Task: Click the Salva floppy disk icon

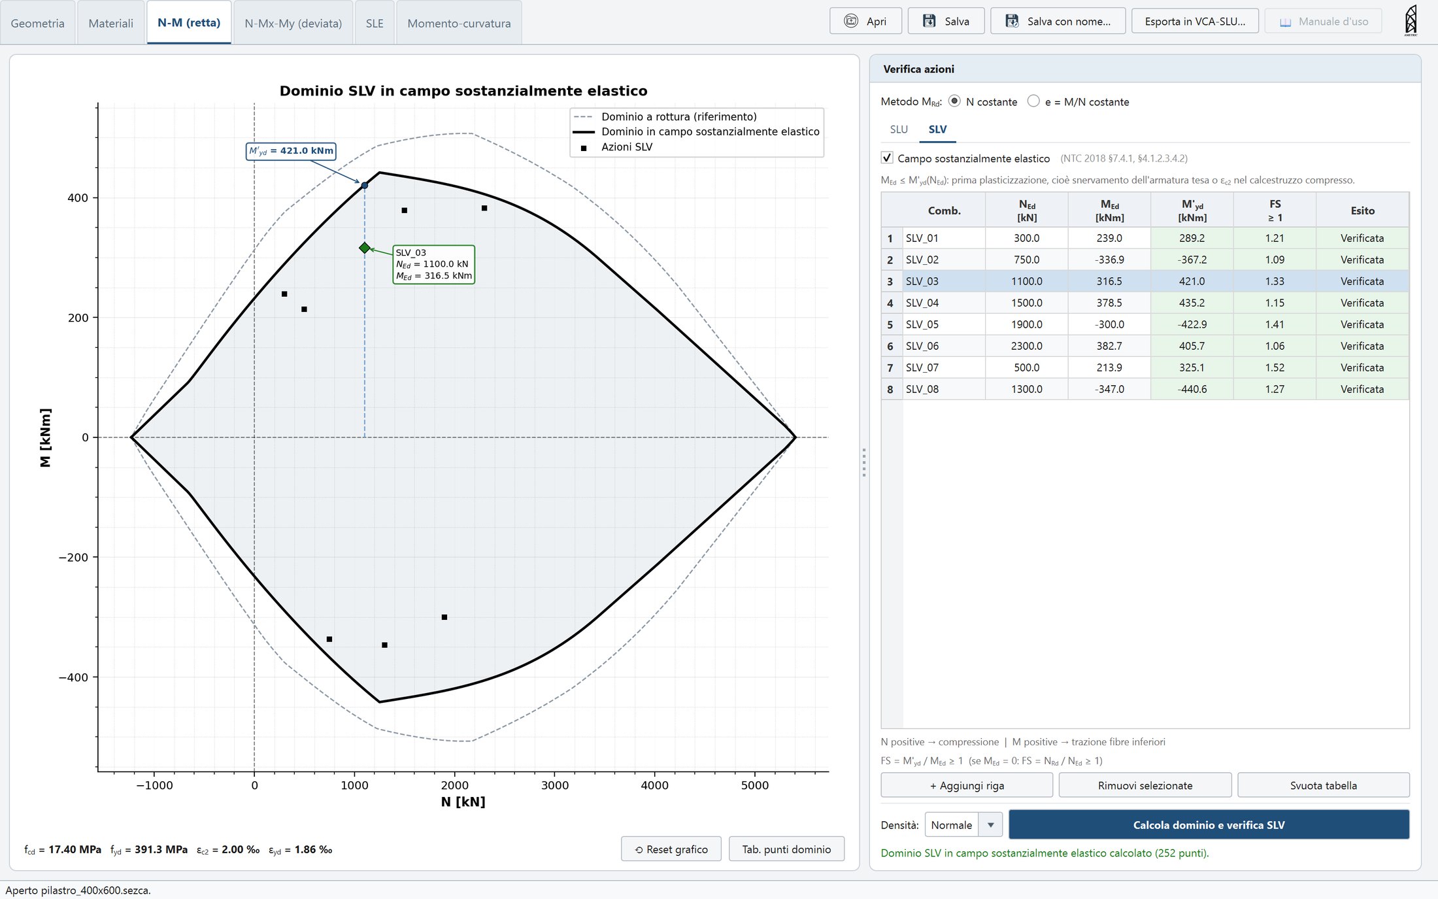Action: [x=929, y=21]
